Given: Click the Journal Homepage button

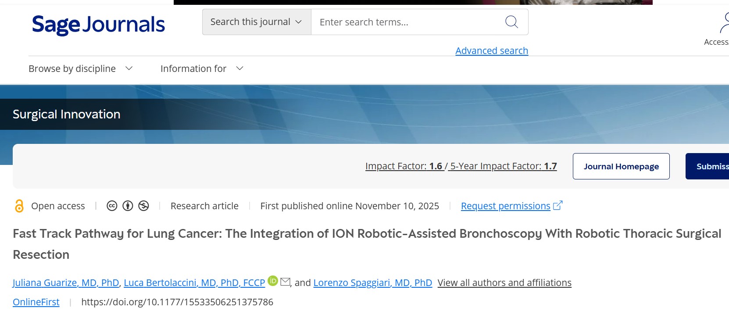Looking at the screenshot, I should coord(621,166).
